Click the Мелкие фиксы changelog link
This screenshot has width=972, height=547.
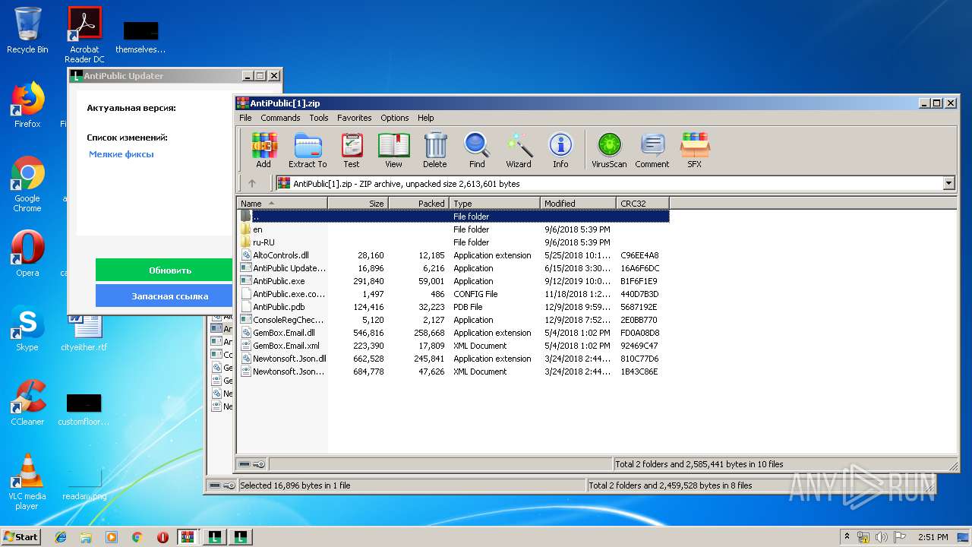121,154
